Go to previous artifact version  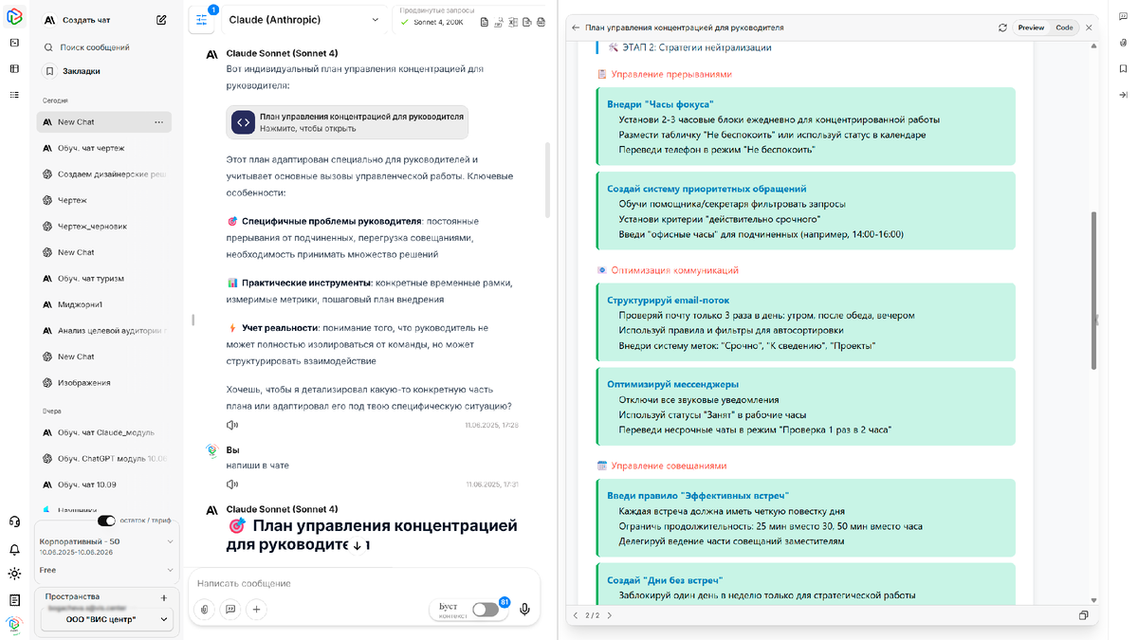[576, 615]
